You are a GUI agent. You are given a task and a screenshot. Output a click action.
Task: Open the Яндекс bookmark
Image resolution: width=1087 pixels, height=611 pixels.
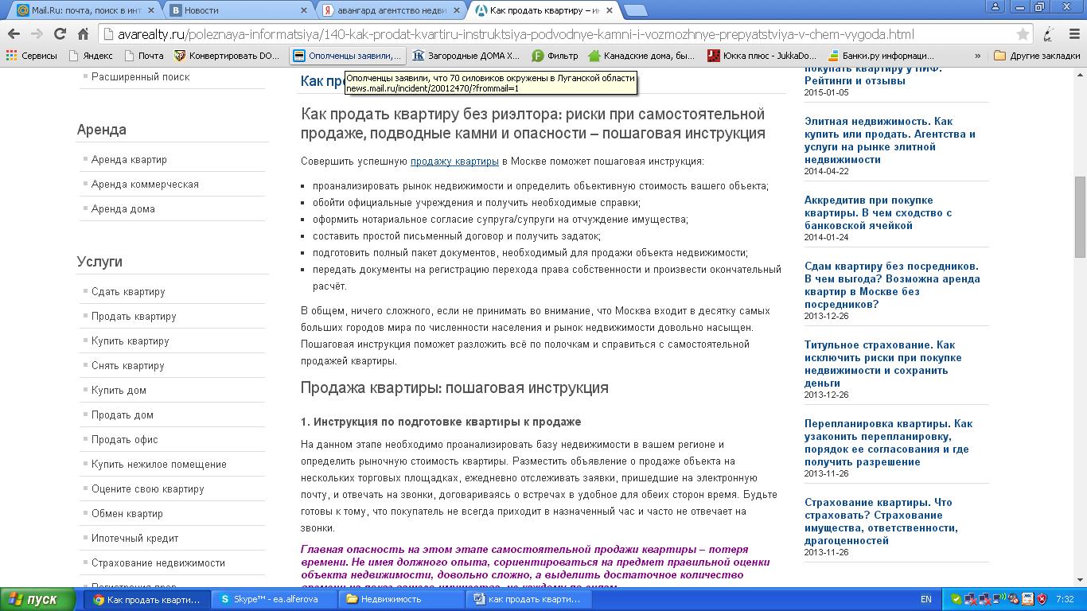coord(91,56)
